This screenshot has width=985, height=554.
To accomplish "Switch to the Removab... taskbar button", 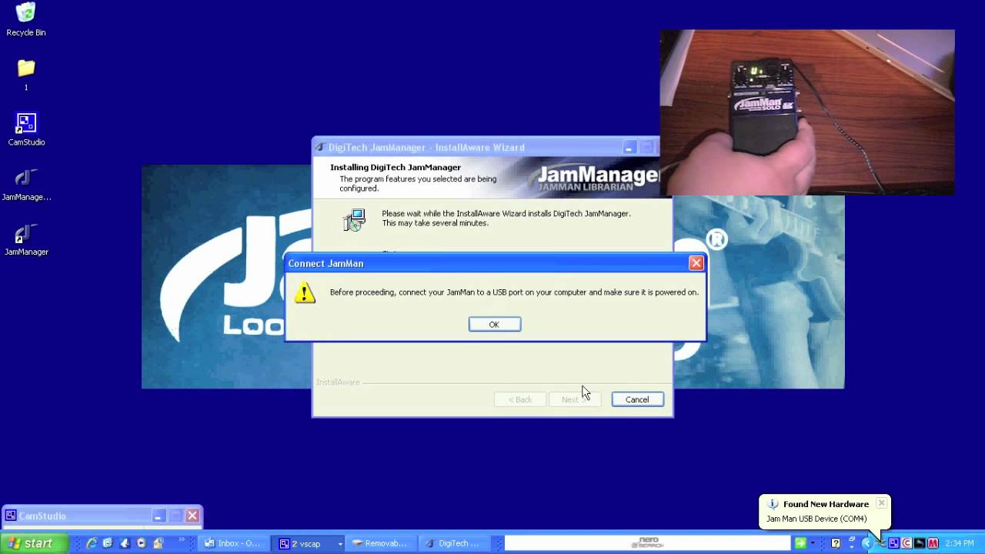I will pos(381,543).
